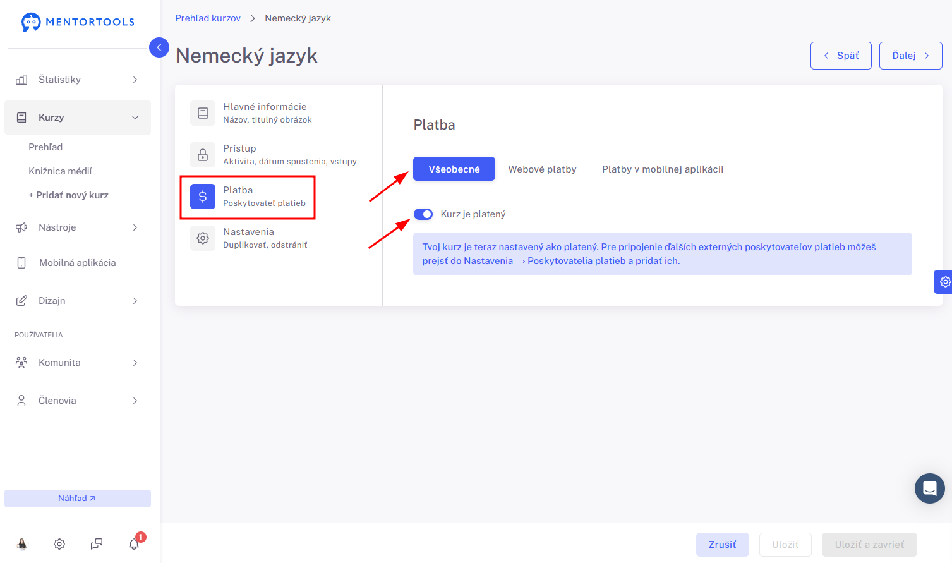Viewport: 952px width, 563px height.
Task: Open the Prehľad kurzov breadcrumb link
Action: [x=208, y=18]
